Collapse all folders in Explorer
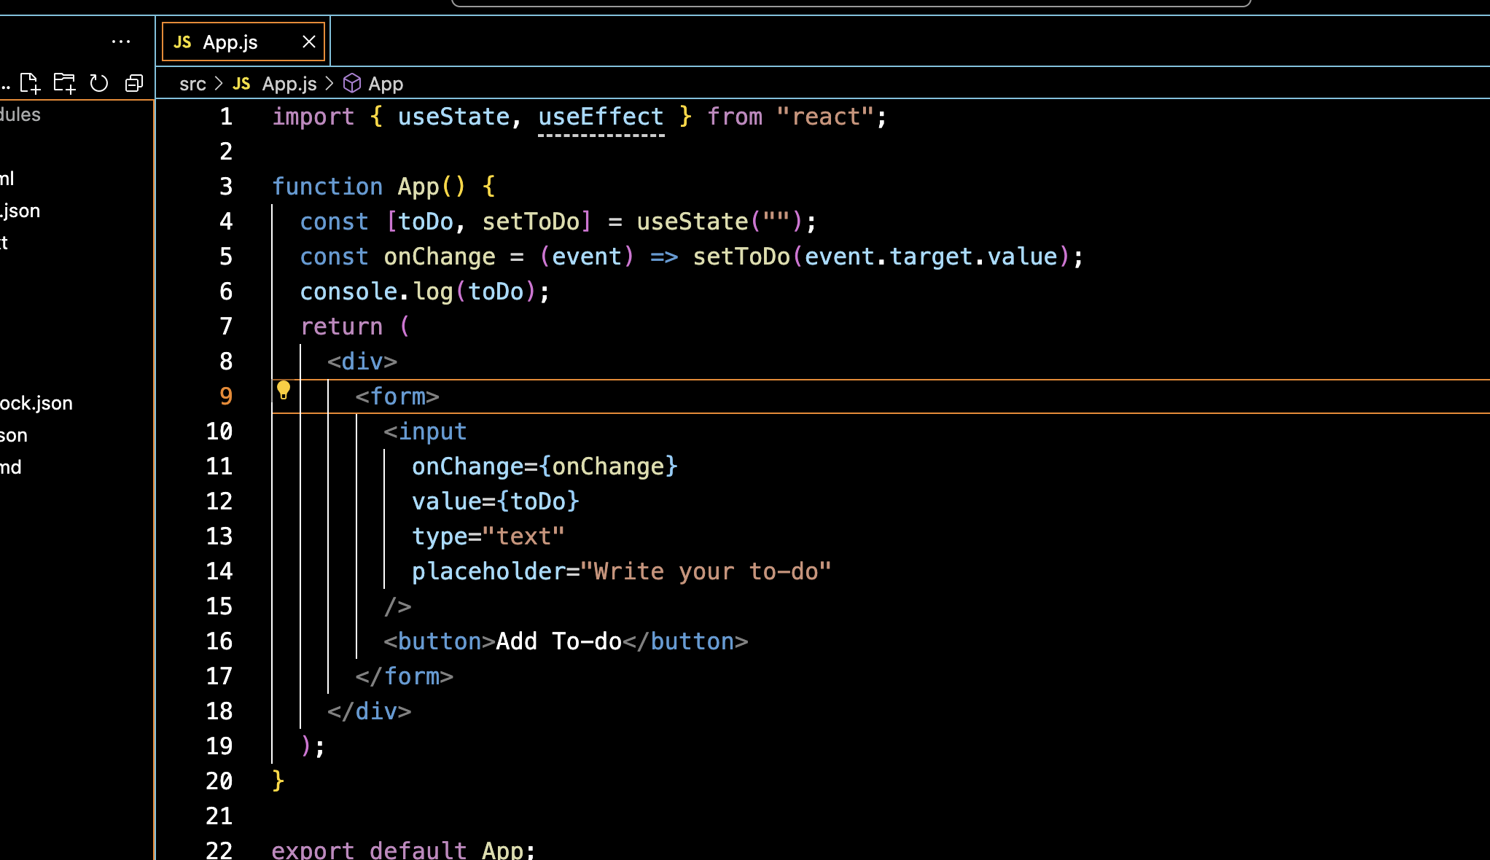 pos(134,83)
